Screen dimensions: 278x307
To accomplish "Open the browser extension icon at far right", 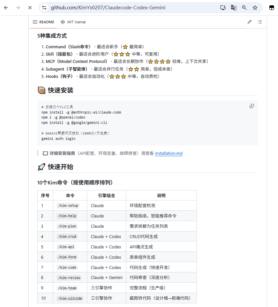I will click(272, 8).
